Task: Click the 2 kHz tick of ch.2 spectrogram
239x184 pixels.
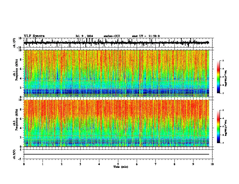Action: click(x=21, y=137)
